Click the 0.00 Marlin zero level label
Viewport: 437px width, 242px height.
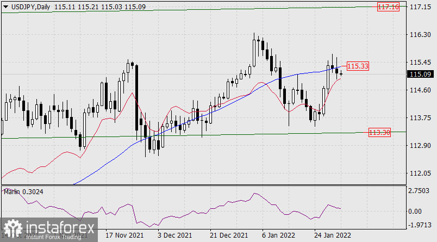pos(417,211)
